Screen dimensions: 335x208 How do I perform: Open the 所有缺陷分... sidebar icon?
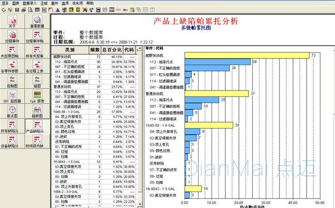click(12, 126)
